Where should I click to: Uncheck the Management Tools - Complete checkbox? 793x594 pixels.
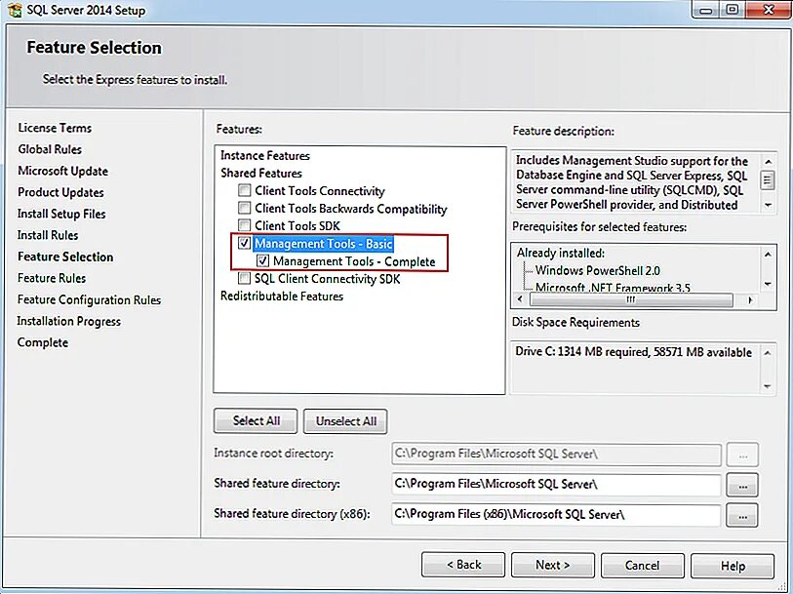coord(262,260)
